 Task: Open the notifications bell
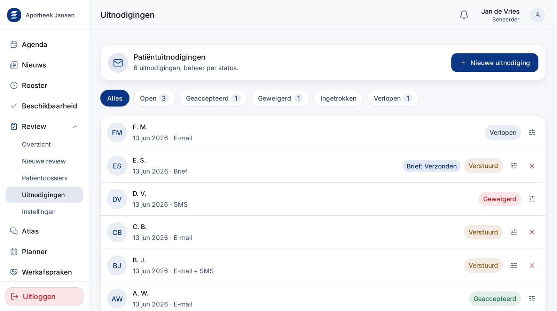pyautogui.click(x=464, y=15)
